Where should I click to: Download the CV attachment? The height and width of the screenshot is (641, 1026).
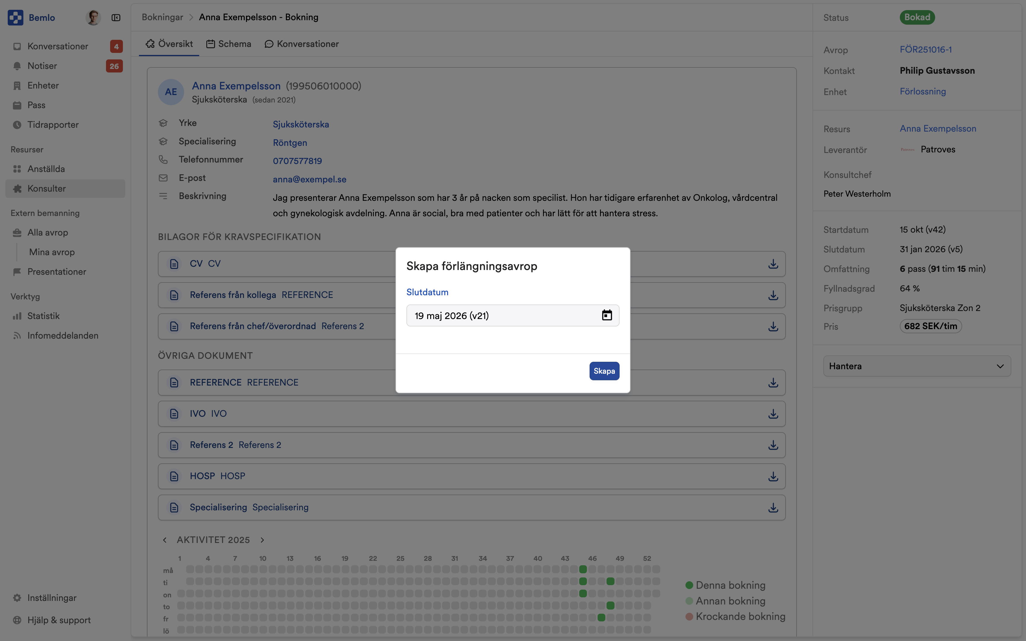(773, 264)
